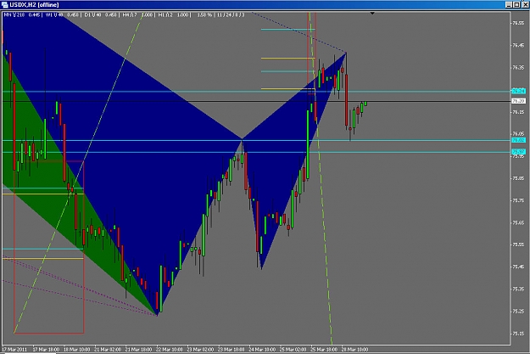Click the 75.97 cyan price label

pyautogui.click(x=518, y=152)
